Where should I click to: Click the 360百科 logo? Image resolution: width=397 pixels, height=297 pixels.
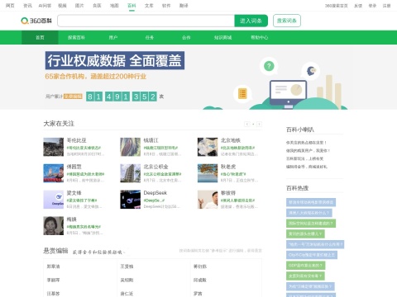(36, 21)
